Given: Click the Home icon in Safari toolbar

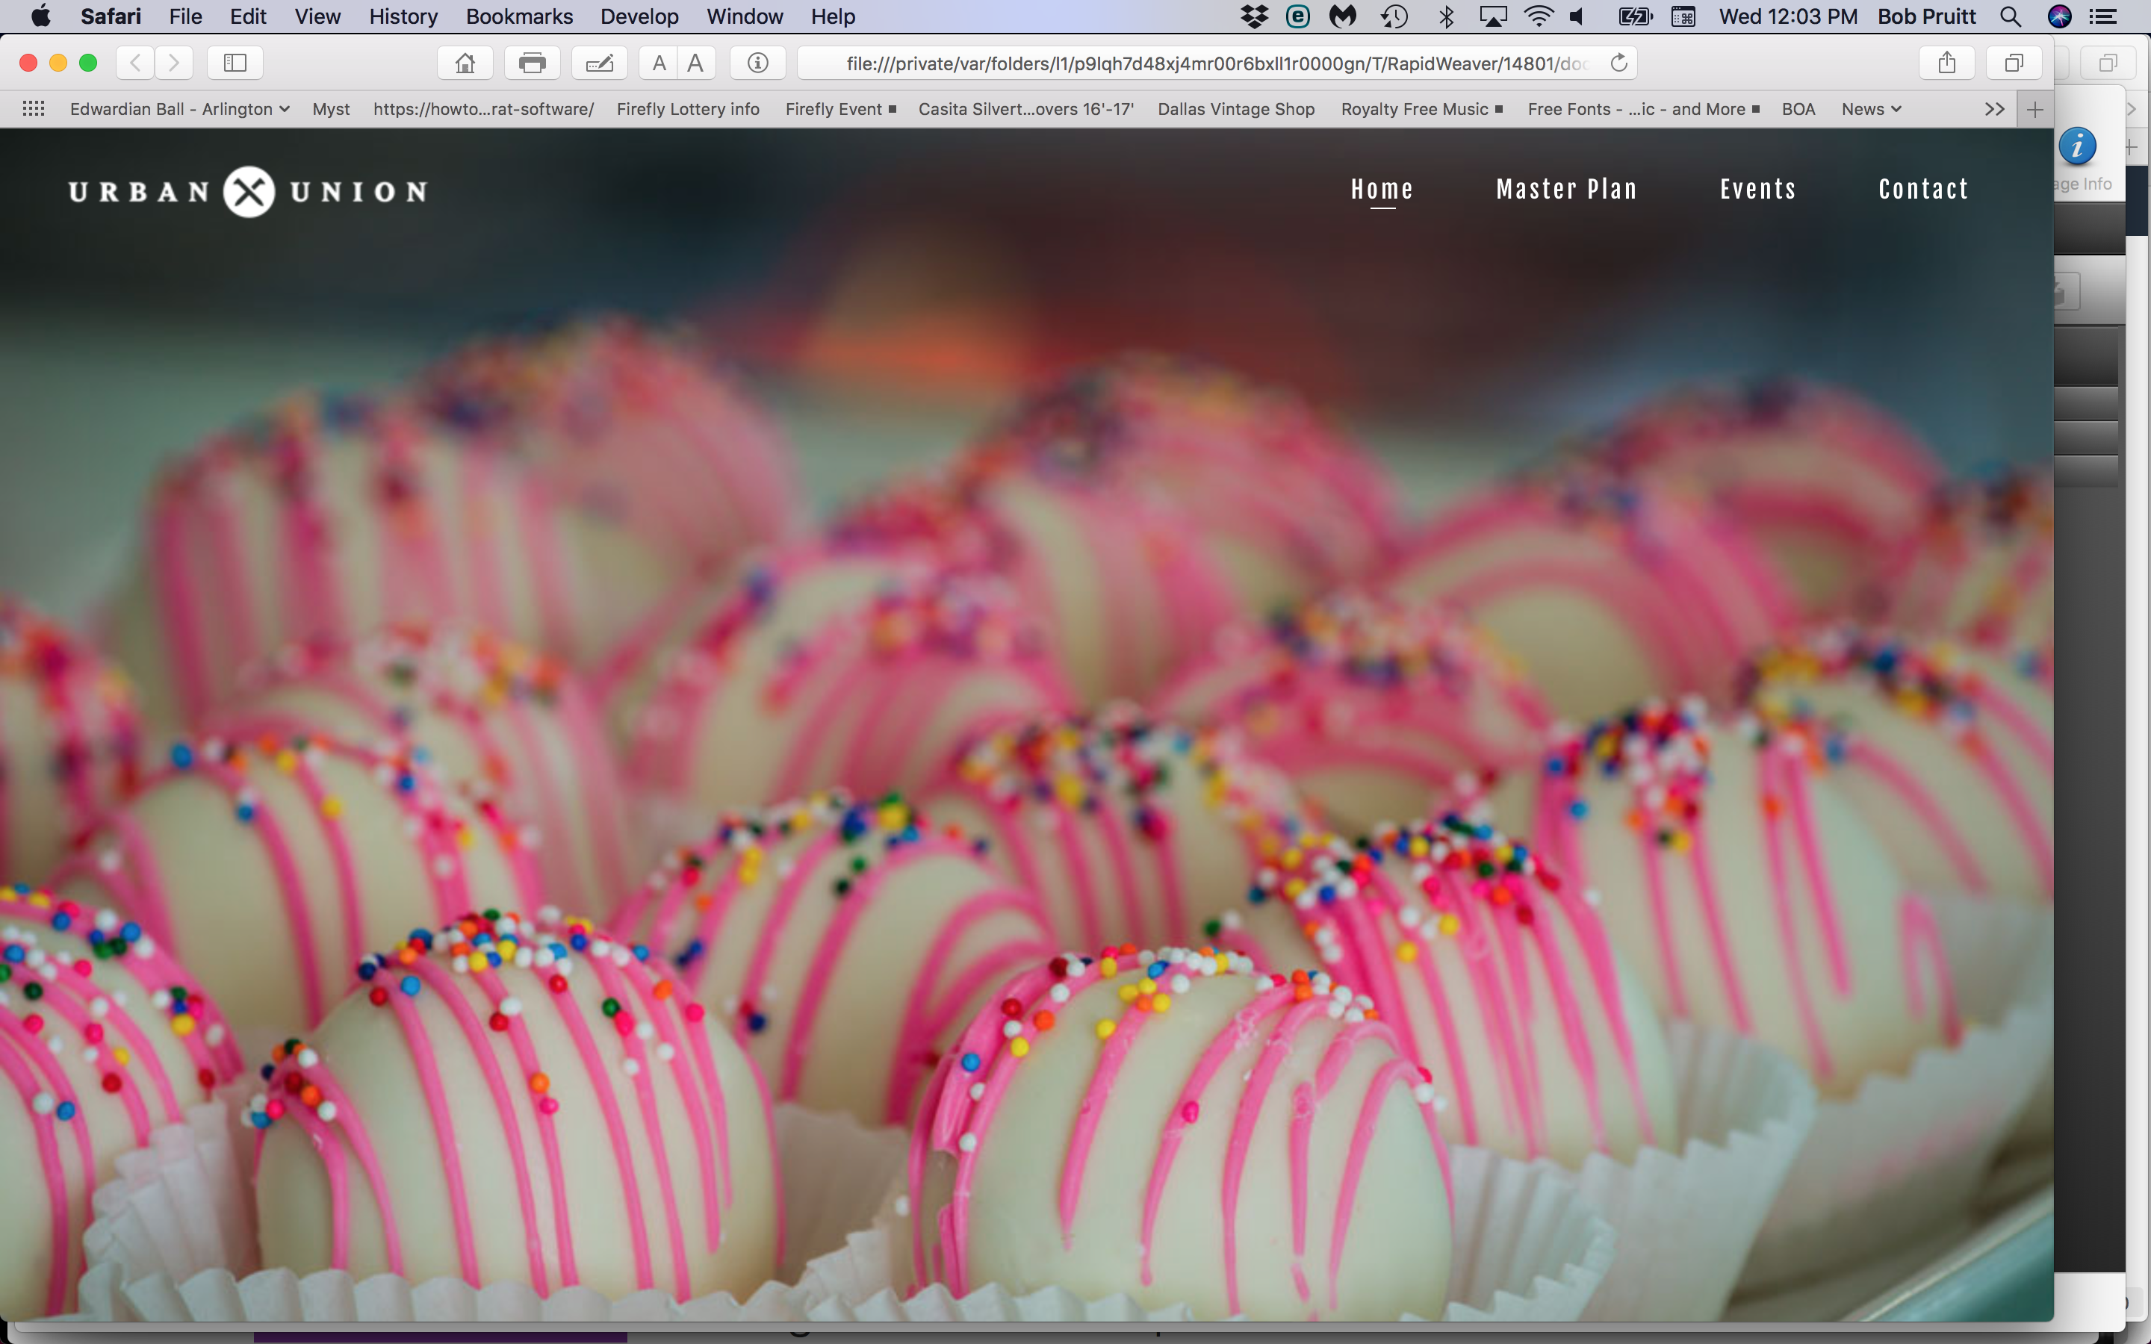Looking at the screenshot, I should click(x=465, y=63).
